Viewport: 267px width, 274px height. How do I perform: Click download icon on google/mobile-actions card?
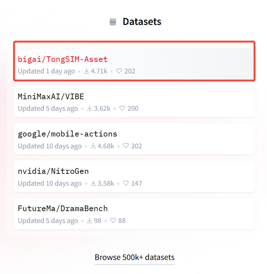pos(93,146)
